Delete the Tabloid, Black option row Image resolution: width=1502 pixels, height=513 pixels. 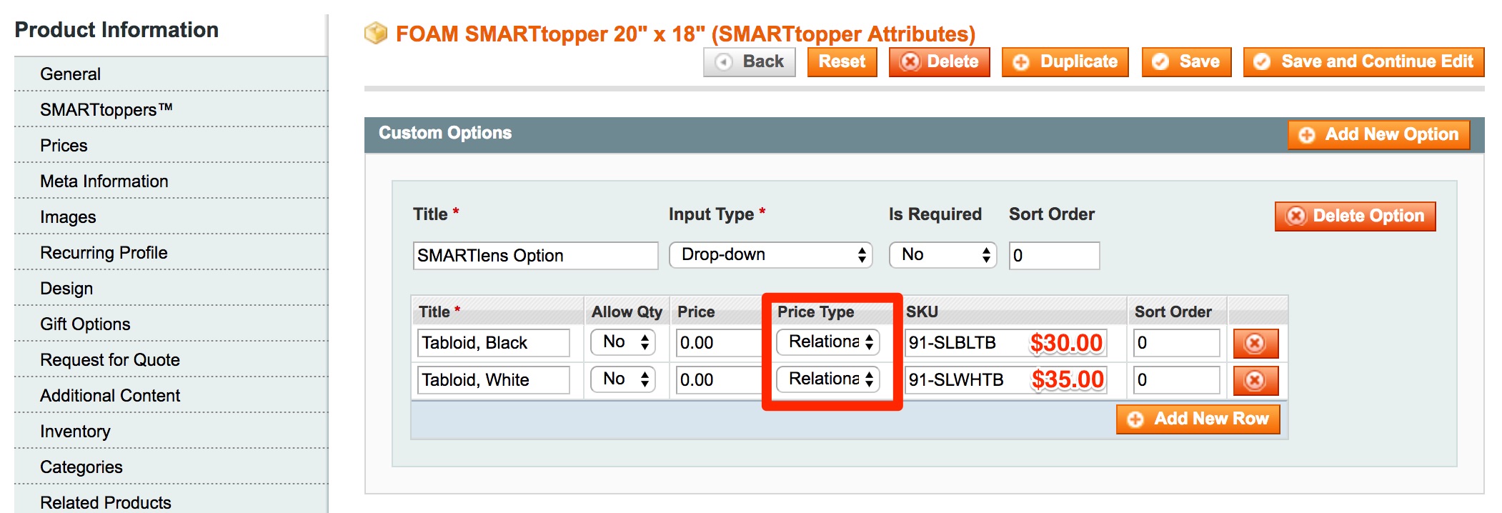[x=1255, y=343]
